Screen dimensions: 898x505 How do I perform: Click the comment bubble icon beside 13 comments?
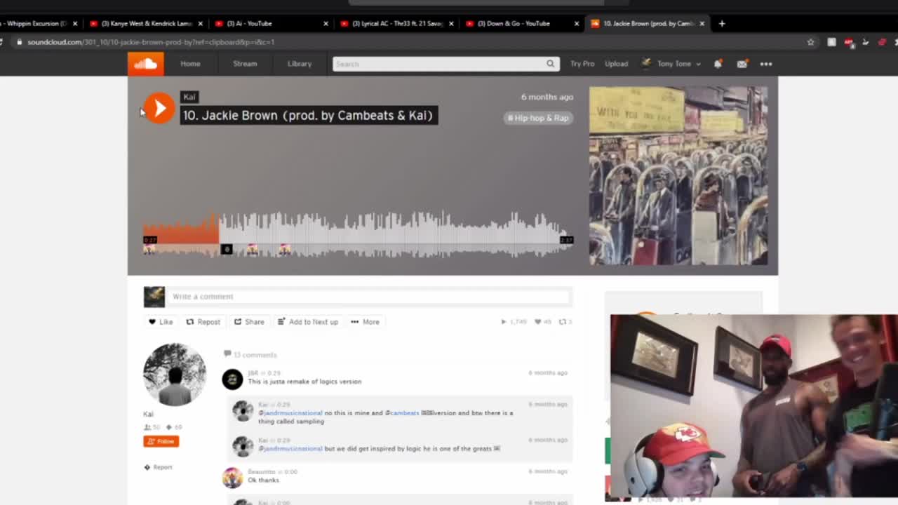227,354
